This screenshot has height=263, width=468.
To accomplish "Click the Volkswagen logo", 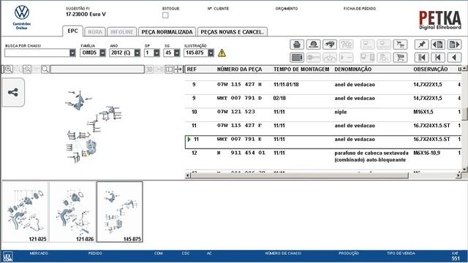I will (22, 12).
